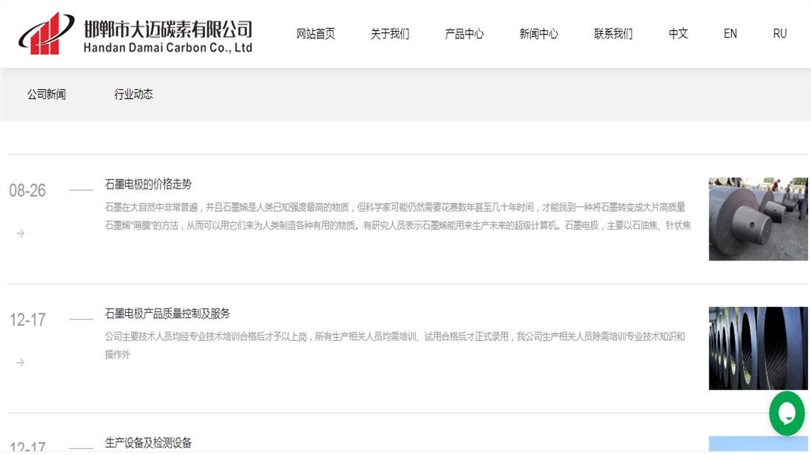Open the green chat support bubble

coord(787,413)
